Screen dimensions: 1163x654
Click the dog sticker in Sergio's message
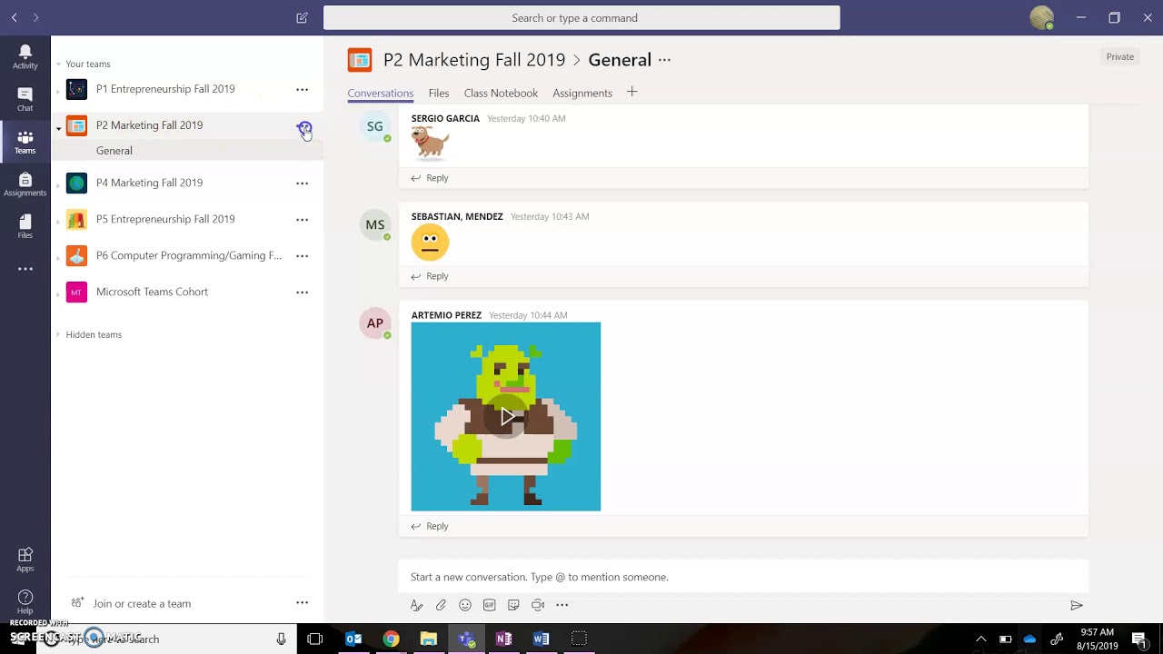pyautogui.click(x=430, y=144)
